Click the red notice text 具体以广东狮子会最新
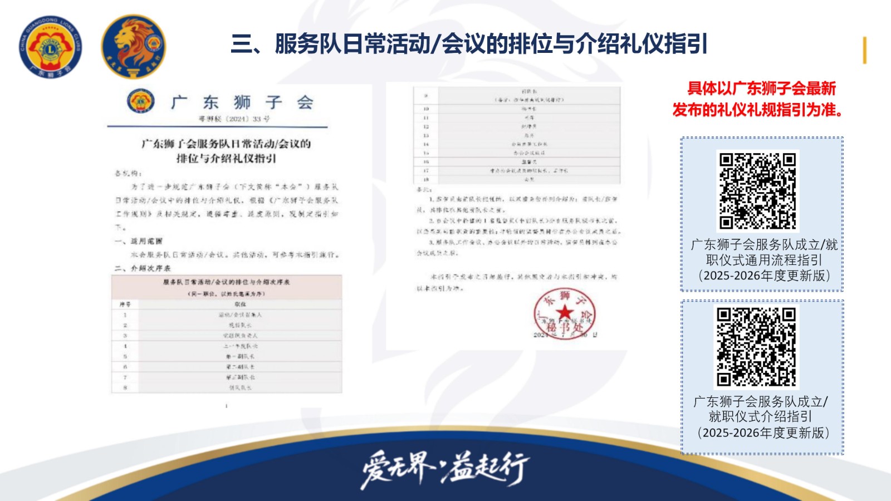Screen dimensions: 891x501 coord(761,89)
